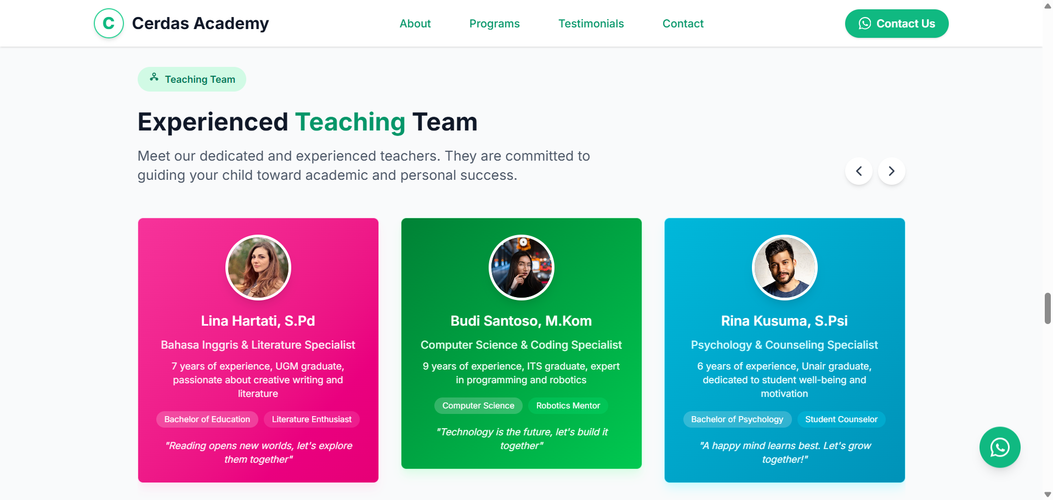Go to Programs in navigation
The image size is (1053, 500).
494,24
